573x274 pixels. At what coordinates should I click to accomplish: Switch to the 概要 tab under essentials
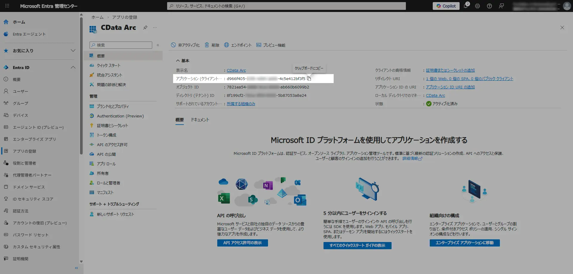pyautogui.click(x=180, y=120)
